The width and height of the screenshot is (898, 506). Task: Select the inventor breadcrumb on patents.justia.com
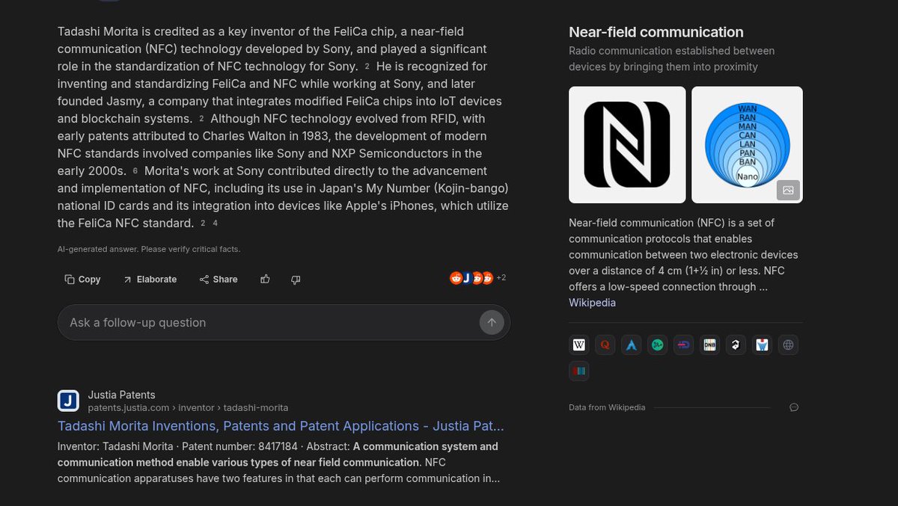[x=197, y=407]
